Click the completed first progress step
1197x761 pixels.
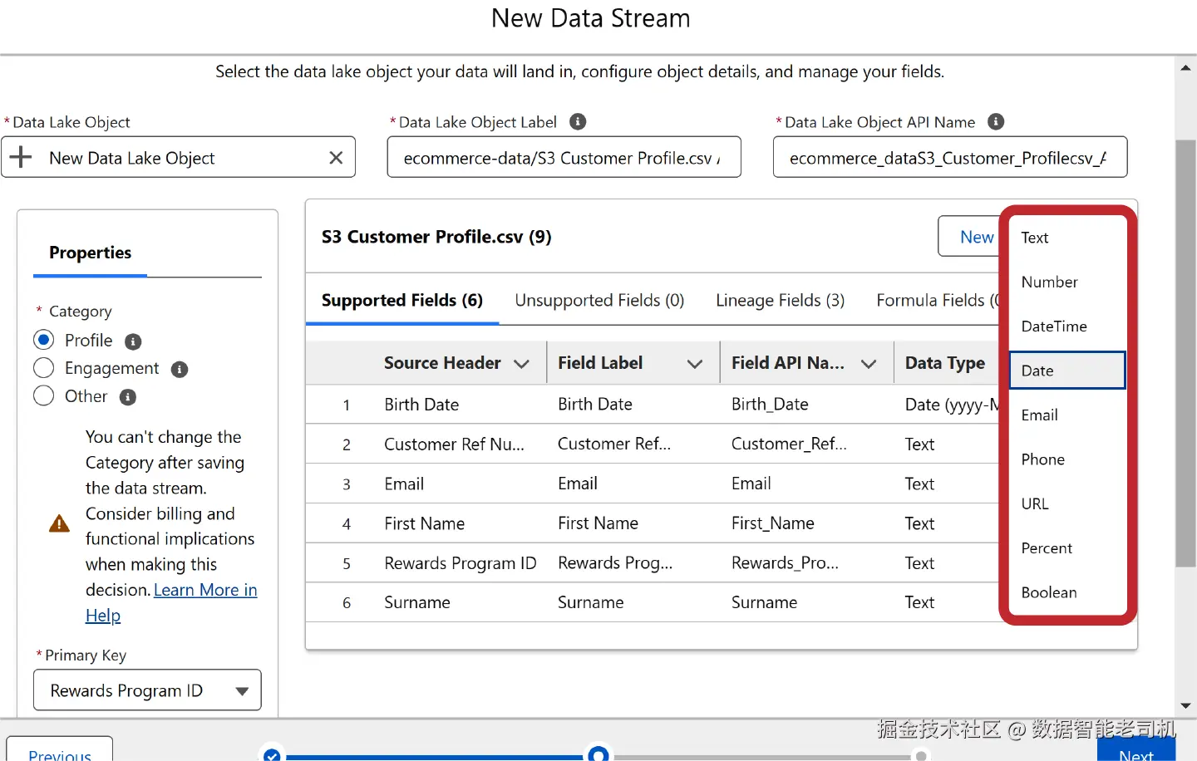(272, 754)
